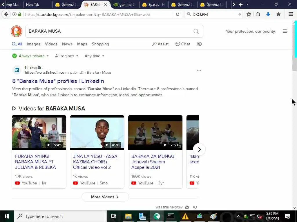The width and height of the screenshot is (297, 222).
Task: Bookmark this page with the star icon
Action: (249, 14)
